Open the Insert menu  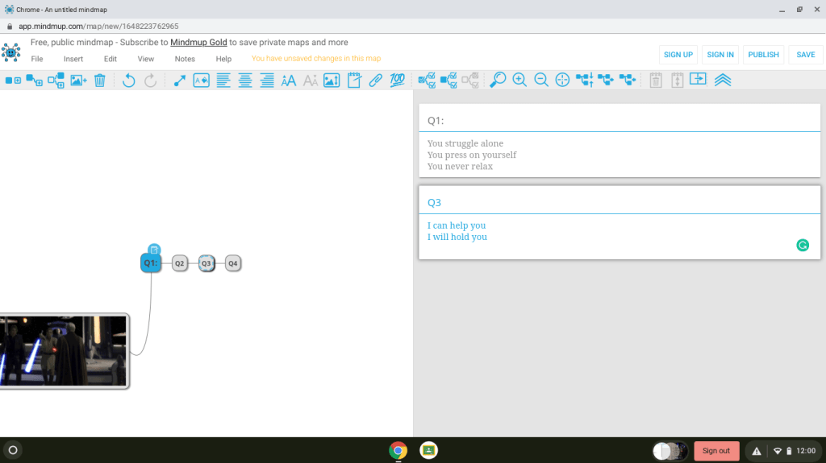(73, 59)
